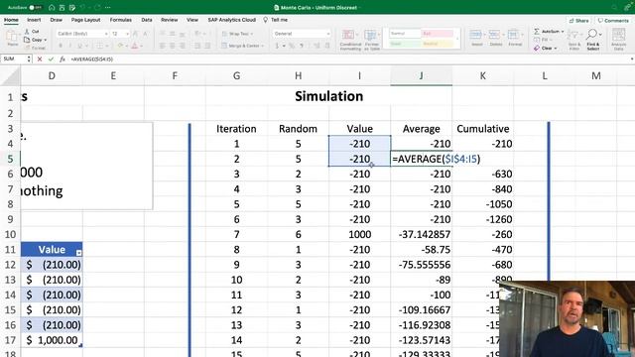Viewport: 635px width, 357px height.
Task: Open the Value column filter dropdown in D11
Action: tap(78, 253)
